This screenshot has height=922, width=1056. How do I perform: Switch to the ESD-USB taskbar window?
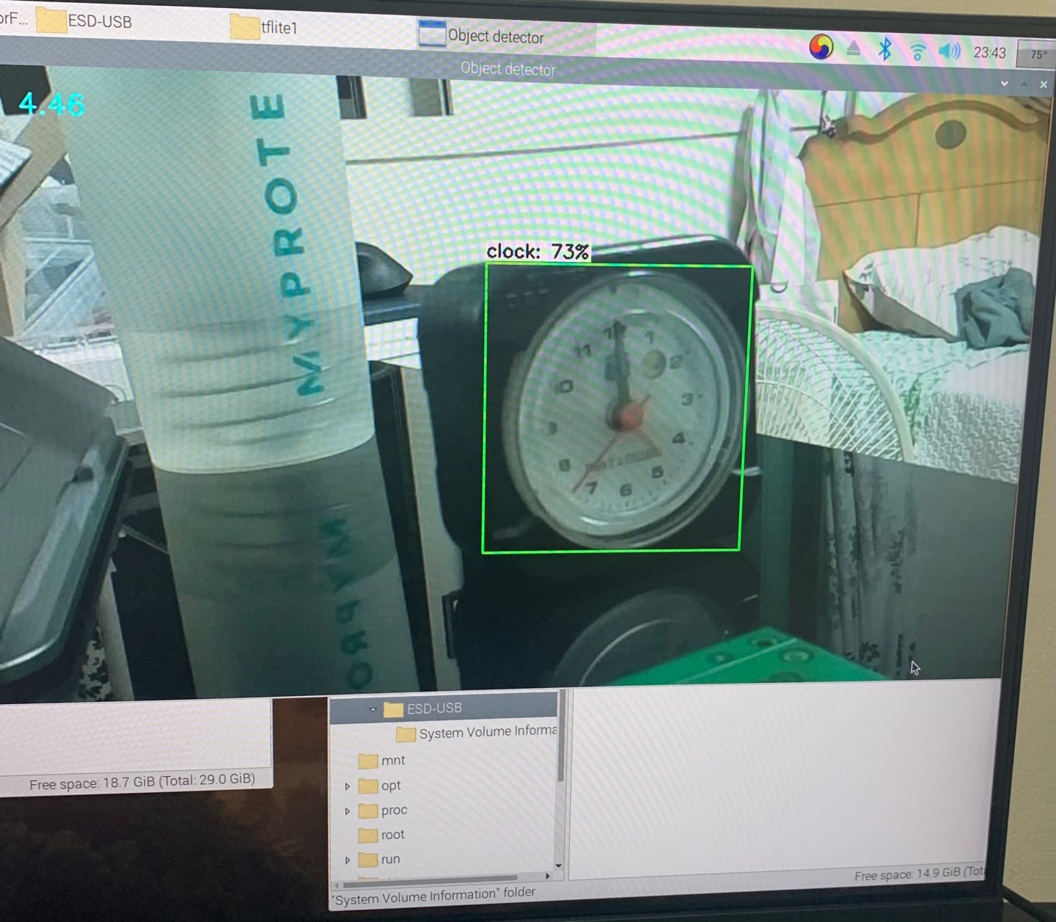(x=84, y=21)
